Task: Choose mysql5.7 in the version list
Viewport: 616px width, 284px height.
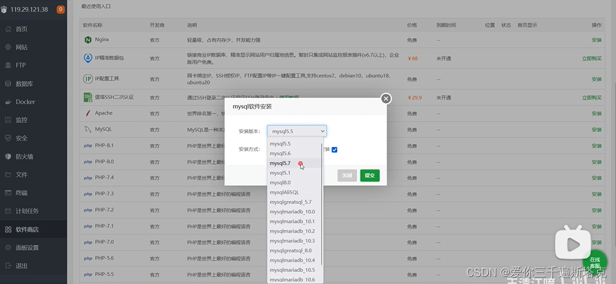Action: point(295,163)
